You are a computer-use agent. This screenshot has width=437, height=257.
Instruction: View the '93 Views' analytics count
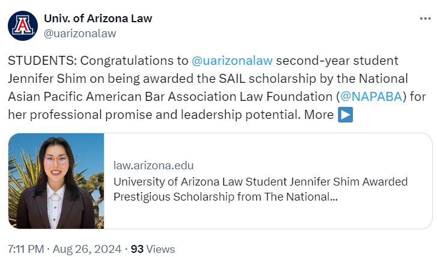click(x=152, y=249)
